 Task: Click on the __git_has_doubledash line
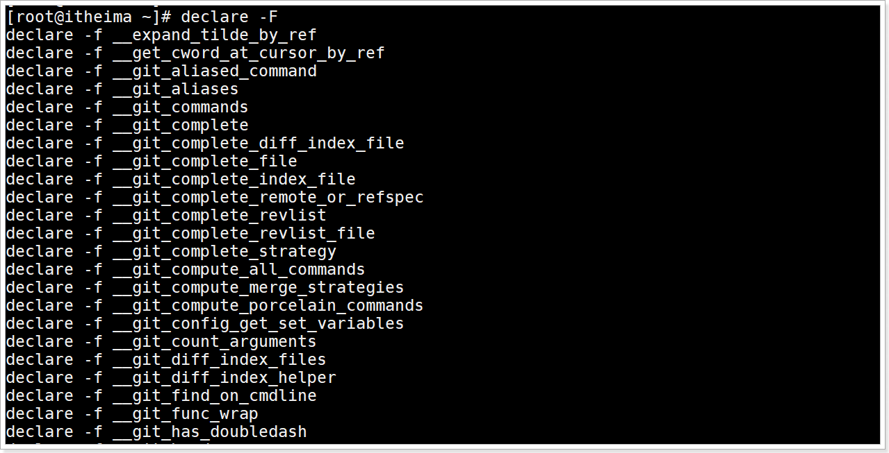pyautogui.click(x=209, y=431)
